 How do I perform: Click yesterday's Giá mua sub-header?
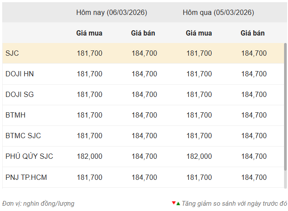click(x=199, y=33)
